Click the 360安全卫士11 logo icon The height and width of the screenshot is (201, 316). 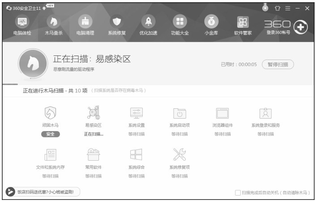point(9,8)
